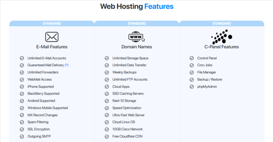Viewport: 273px width, 142px height.
Task: Click the Unlimited FTP Accounts text
Action: [130, 79]
